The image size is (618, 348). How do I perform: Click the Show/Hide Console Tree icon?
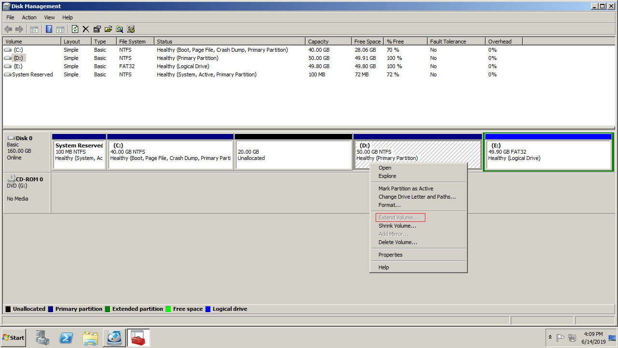tap(34, 29)
